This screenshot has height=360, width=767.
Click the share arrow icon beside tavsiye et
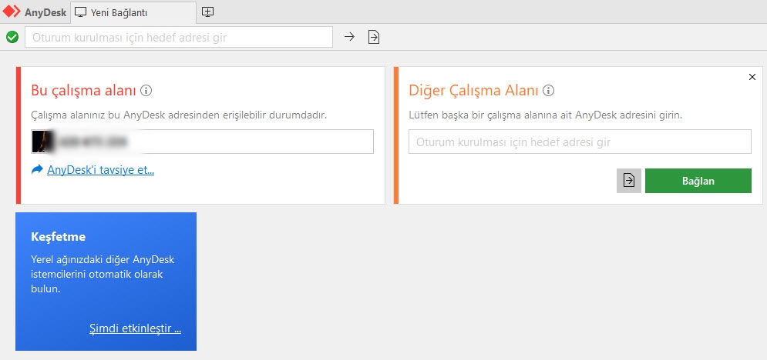click(37, 170)
